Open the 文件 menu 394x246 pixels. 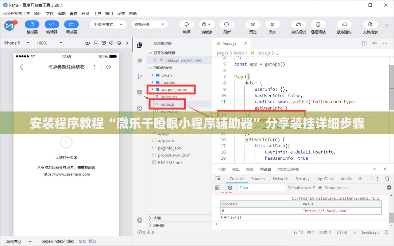tap(50, 14)
